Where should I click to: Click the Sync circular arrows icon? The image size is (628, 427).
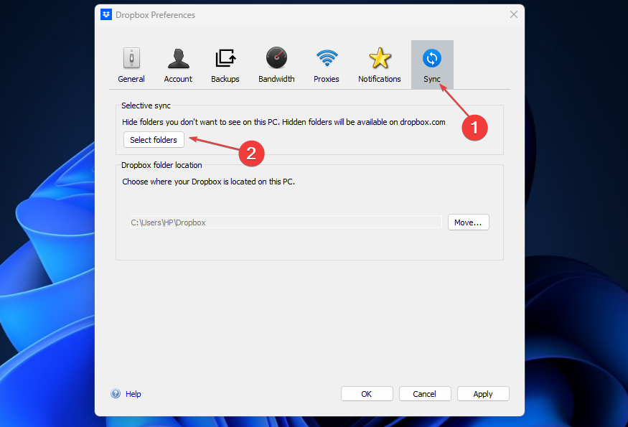(x=432, y=58)
